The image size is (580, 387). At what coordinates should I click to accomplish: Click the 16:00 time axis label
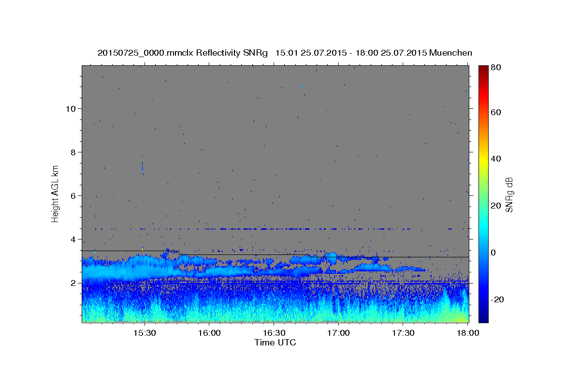[x=209, y=333]
